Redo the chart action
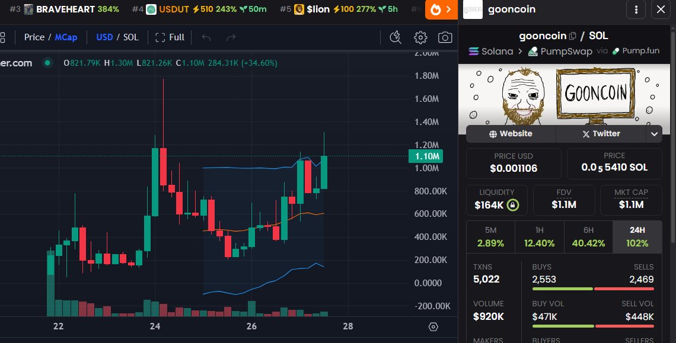Viewport: 676px width, 343px height. [231, 37]
